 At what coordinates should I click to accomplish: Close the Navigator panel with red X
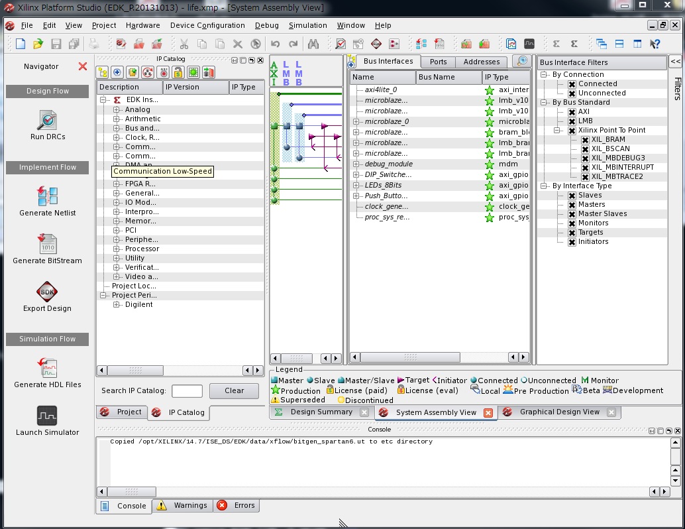point(83,66)
